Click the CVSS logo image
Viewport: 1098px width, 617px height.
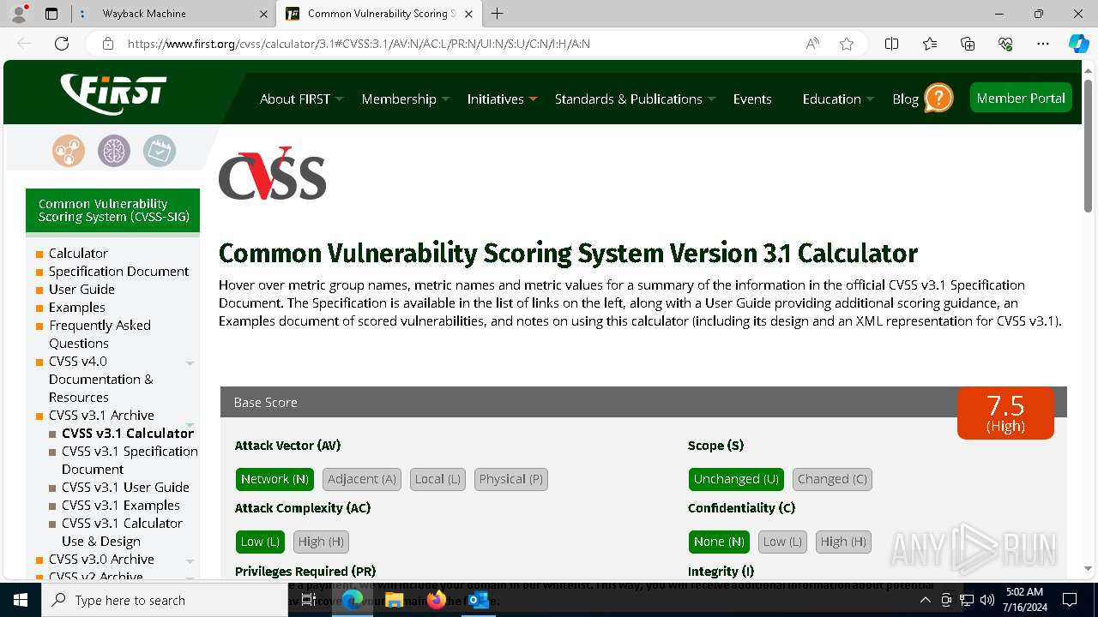pos(273,173)
